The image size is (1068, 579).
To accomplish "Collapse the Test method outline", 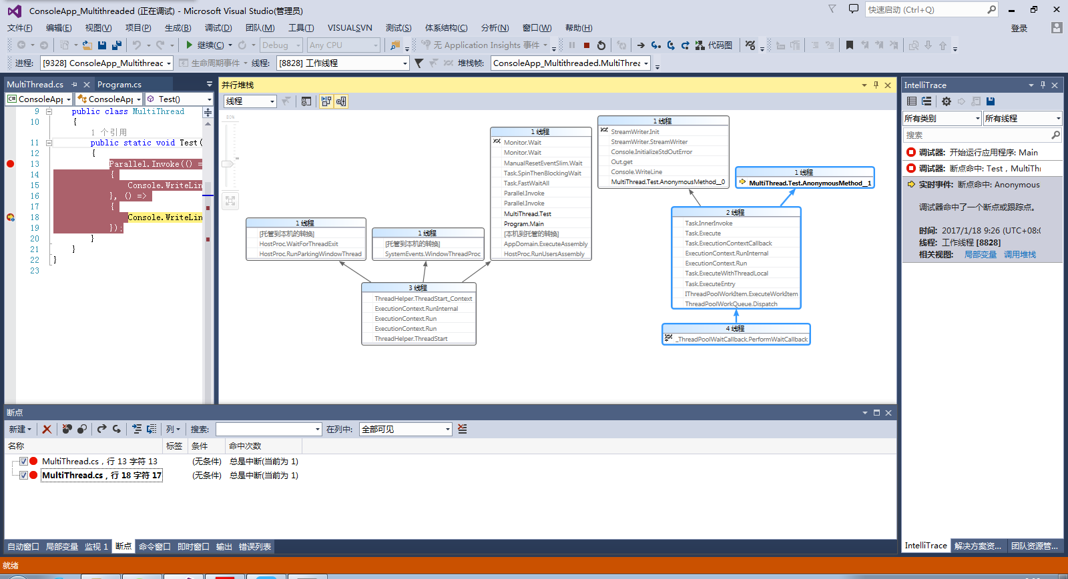I will coord(49,143).
